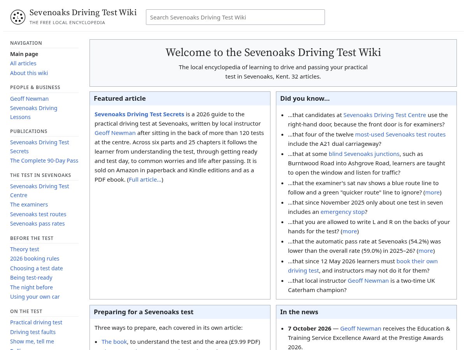Open Show me, tell me link
The width and height of the screenshot is (467, 350).
32,341
